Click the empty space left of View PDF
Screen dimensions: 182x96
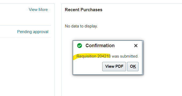tap(88, 66)
